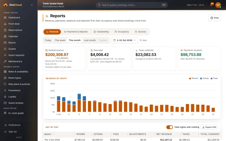Screen dimensions: 226x141
Task: Click the Rooms legend color swatch
Action: (x=190, y=78)
